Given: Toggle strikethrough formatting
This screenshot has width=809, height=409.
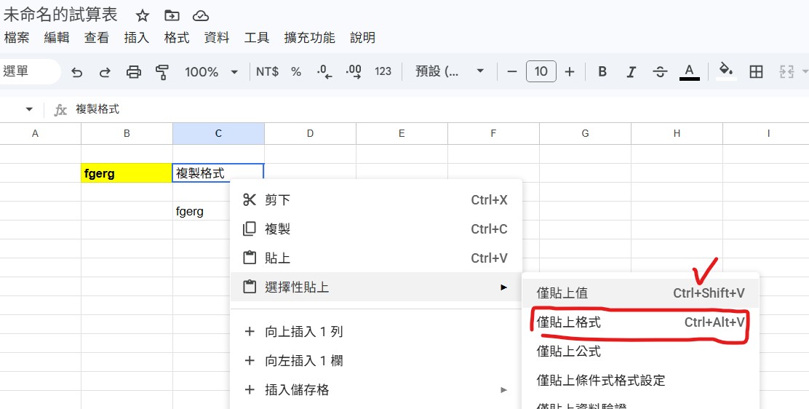Looking at the screenshot, I should 660,72.
